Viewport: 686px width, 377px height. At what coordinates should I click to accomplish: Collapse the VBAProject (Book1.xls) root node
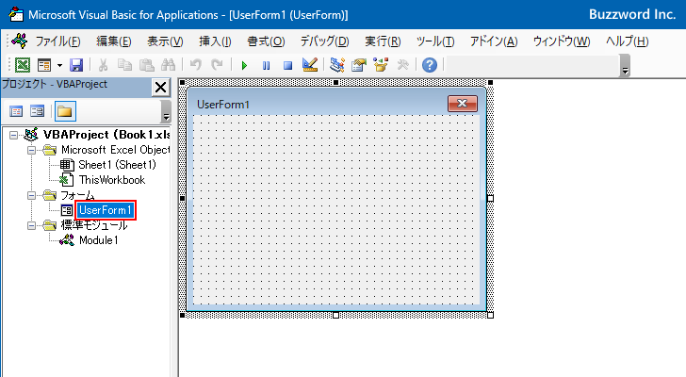[13, 135]
